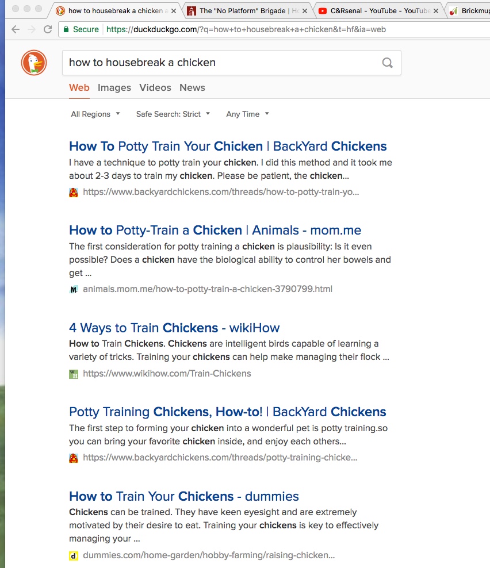Image resolution: width=490 pixels, height=568 pixels.
Task: Open the All Regions dropdown
Action: point(95,114)
